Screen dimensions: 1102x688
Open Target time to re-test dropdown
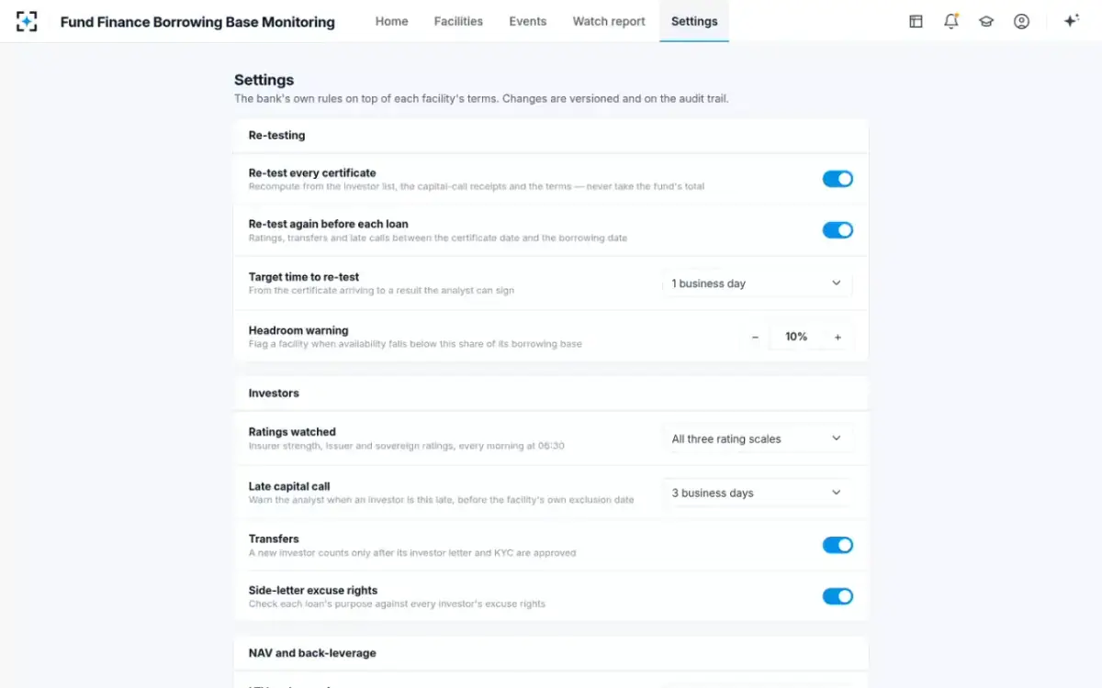pos(758,283)
